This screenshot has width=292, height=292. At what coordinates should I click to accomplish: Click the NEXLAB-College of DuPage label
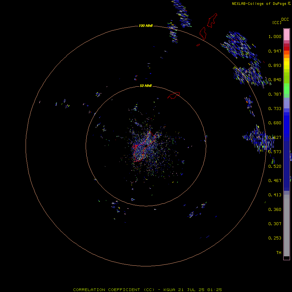[261, 4]
